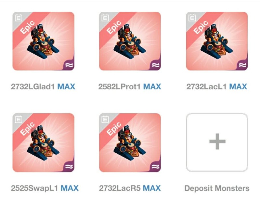Click the calendar icon on 2732LacR5 card

tap(105, 119)
